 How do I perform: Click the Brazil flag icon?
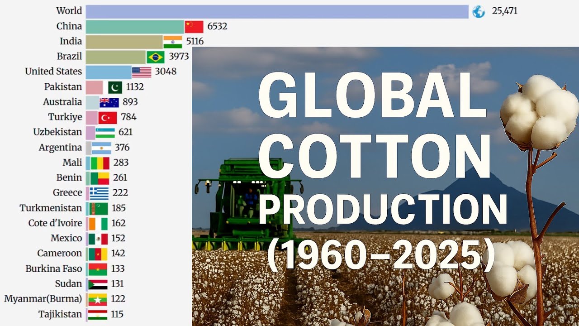click(156, 57)
